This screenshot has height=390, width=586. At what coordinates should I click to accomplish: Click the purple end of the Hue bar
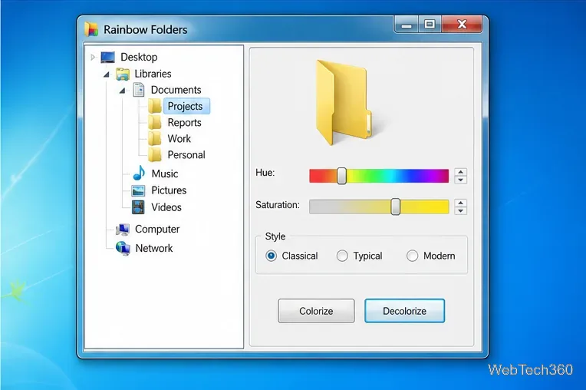(x=439, y=176)
